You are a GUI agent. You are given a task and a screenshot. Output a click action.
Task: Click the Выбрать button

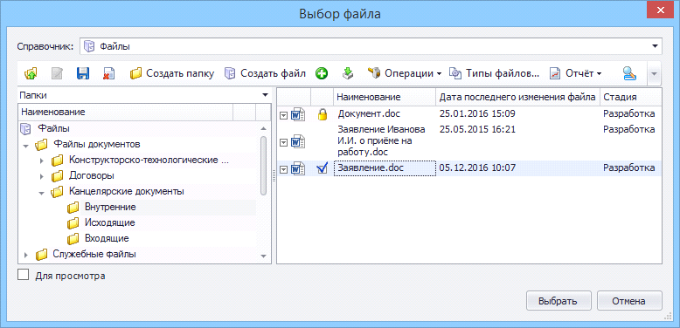point(559,301)
